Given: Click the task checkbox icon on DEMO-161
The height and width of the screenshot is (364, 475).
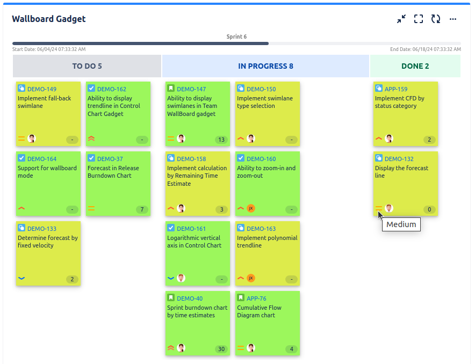Looking at the screenshot, I should coord(171,228).
